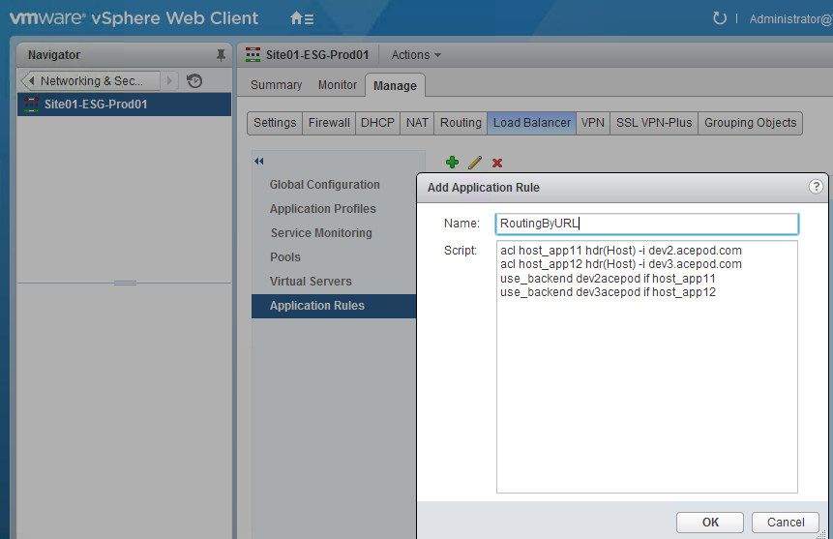Open Global Configuration
Image resolution: width=833 pixels, height=539 pixels.
pos(325,185)
